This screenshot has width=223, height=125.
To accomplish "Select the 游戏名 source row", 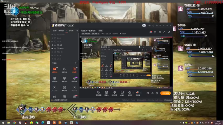I will 65,48.
